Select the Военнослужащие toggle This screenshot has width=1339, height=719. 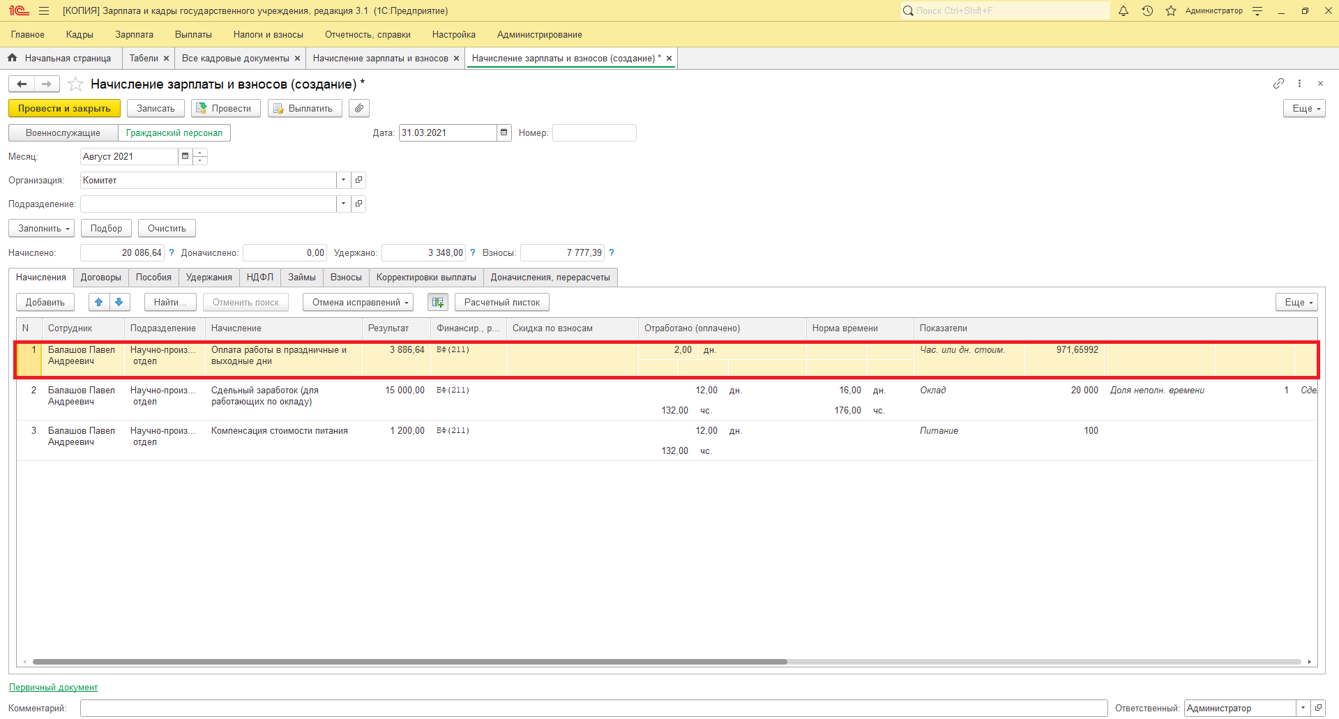pyautogui.click(x=63, y=133)
